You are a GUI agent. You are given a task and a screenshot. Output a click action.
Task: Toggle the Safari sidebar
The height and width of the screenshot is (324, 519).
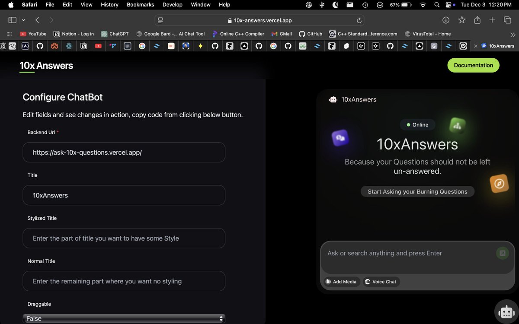pyautogui.click(x=12, y=20)
